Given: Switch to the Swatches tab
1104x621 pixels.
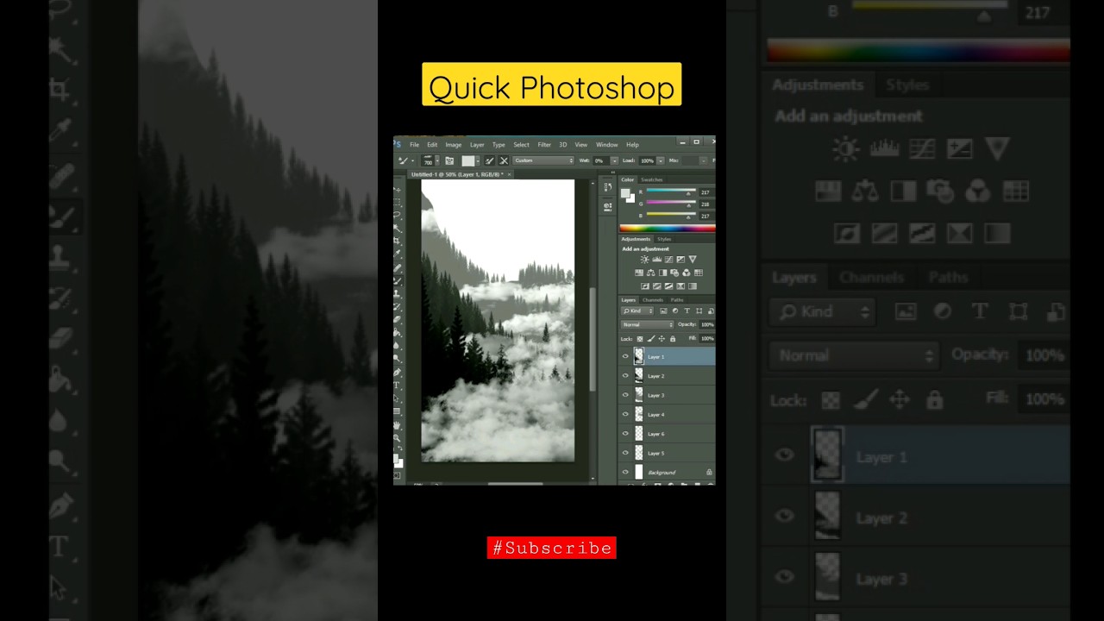Looking at the screenshot, I should click(x=652, y=179).
